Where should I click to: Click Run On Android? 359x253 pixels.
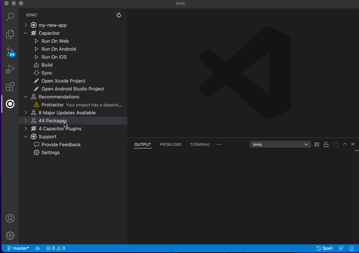tap(59, 49)
